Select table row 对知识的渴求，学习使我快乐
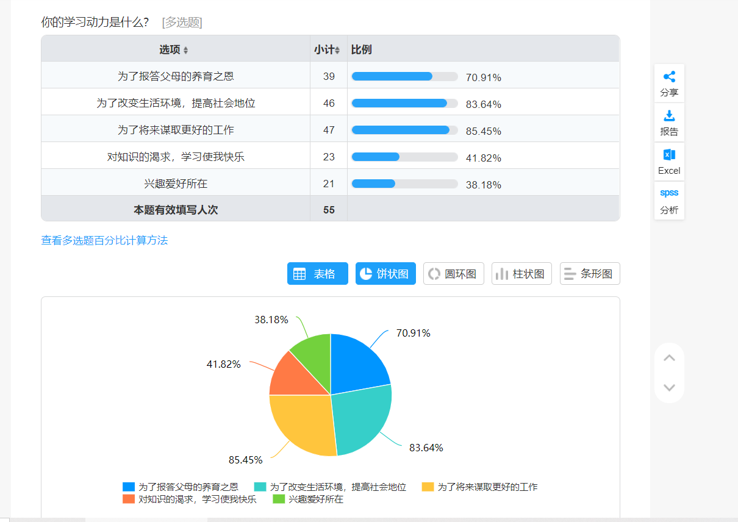Viewport: 738px width, 522px height. (330, 157)
